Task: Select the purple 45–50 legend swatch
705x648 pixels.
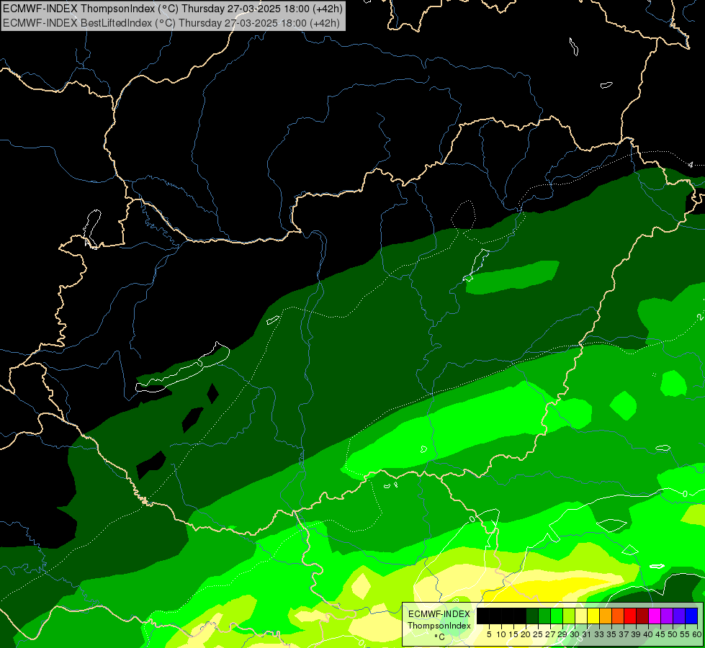Action: (667, 616)
